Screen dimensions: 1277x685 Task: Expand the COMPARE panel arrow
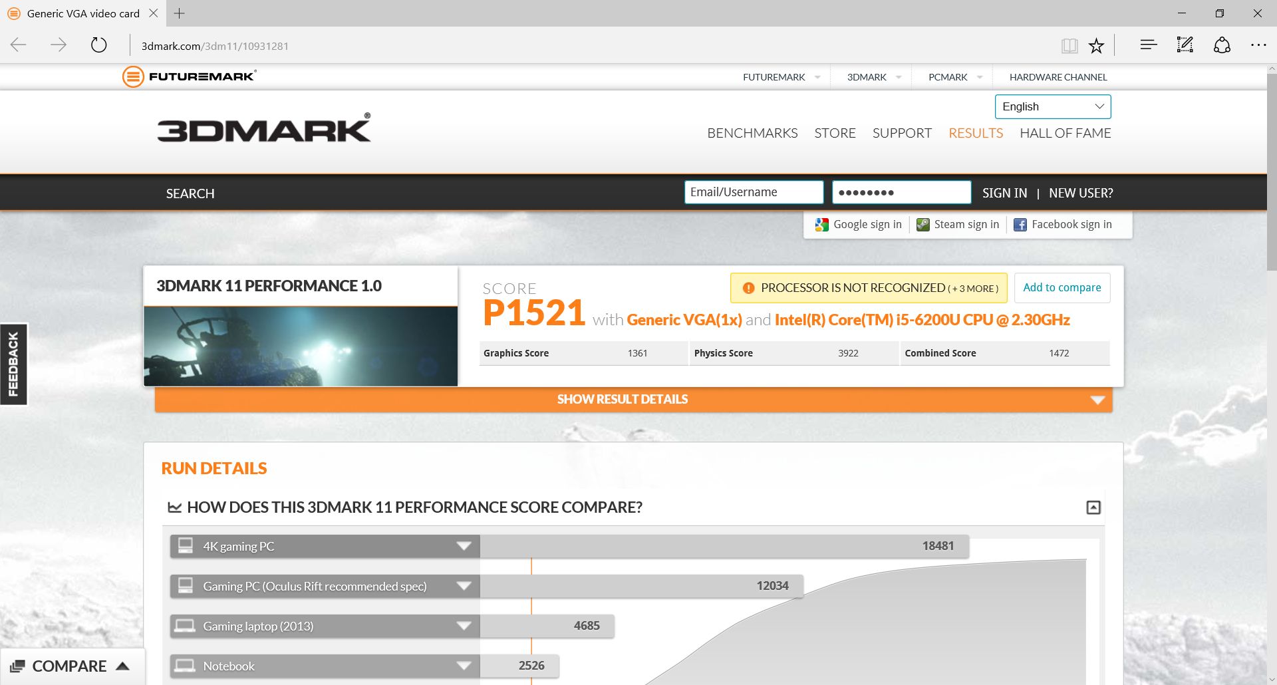pos(122,666)
